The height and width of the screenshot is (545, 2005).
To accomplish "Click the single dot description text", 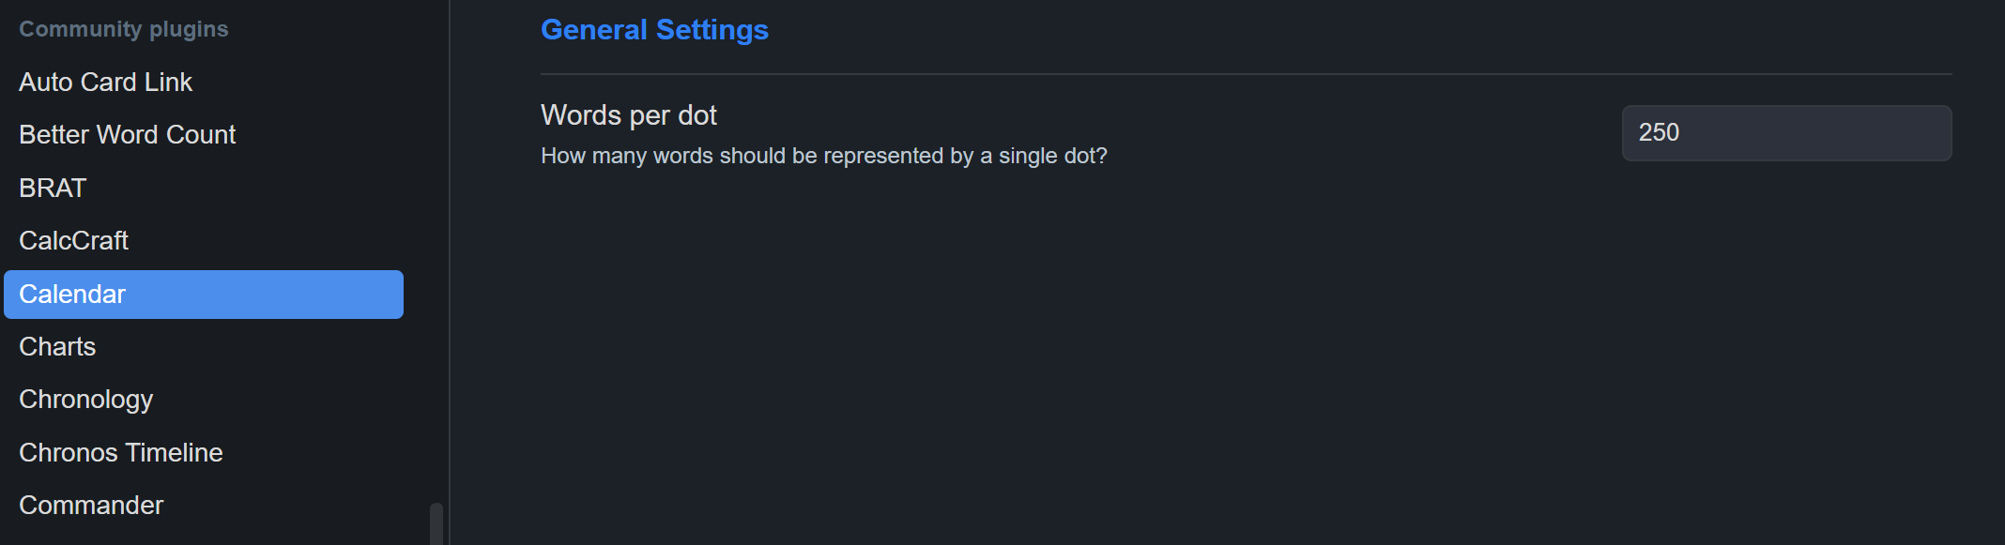I will click(823, 156).
